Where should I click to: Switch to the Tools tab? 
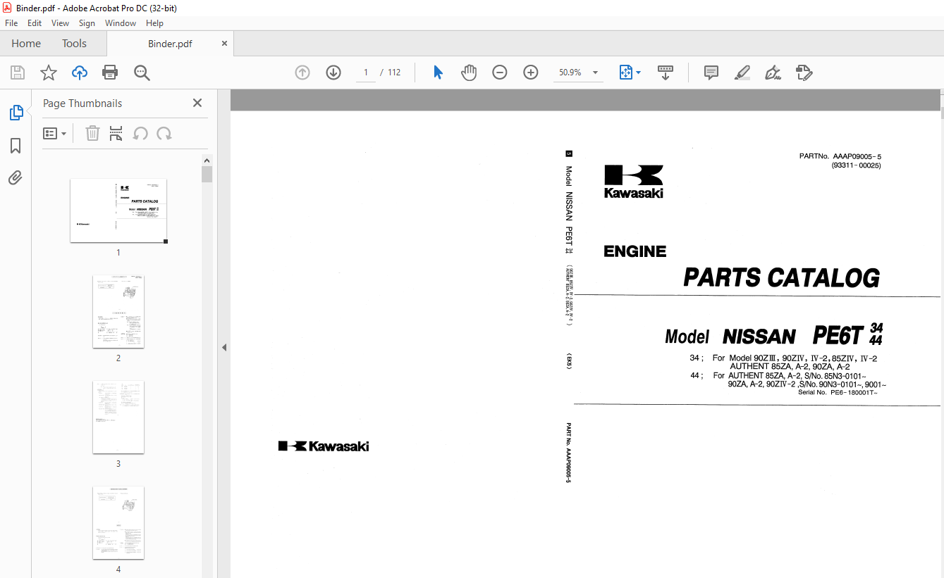[74, 44]
